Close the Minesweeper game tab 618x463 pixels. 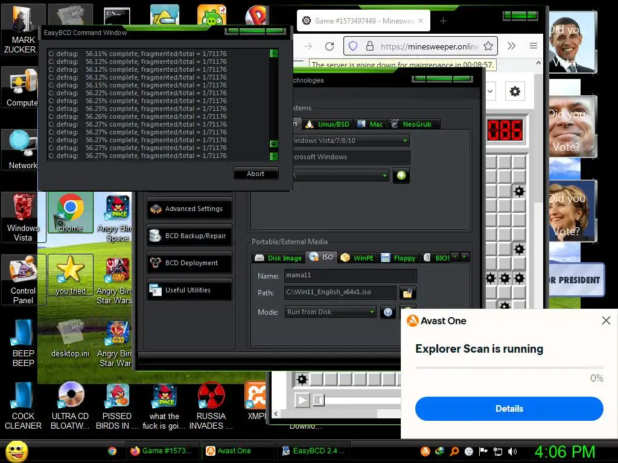tap(421, 20)
